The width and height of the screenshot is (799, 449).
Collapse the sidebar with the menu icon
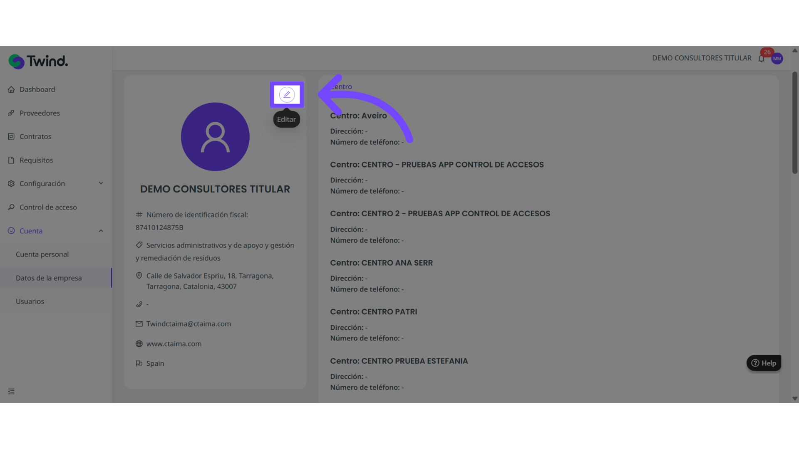coord(11,392)
